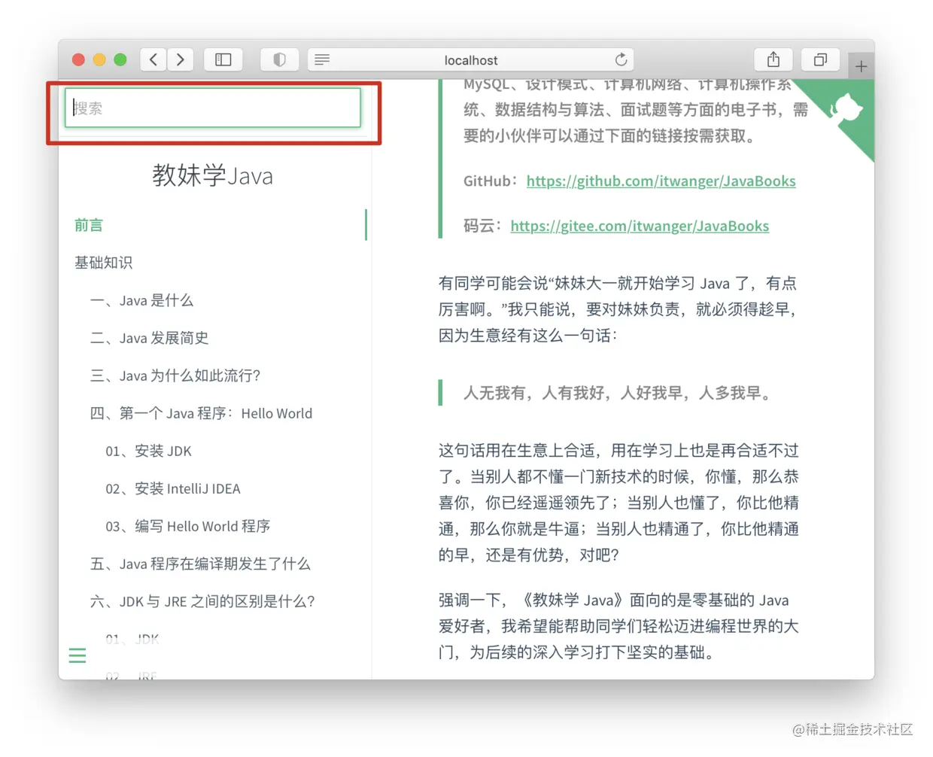Go back with the Safari back arrow
Viewport: 933px width, 757px height.
153,59
